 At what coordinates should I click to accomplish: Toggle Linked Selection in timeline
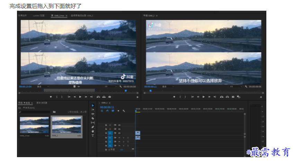[113, 111]
